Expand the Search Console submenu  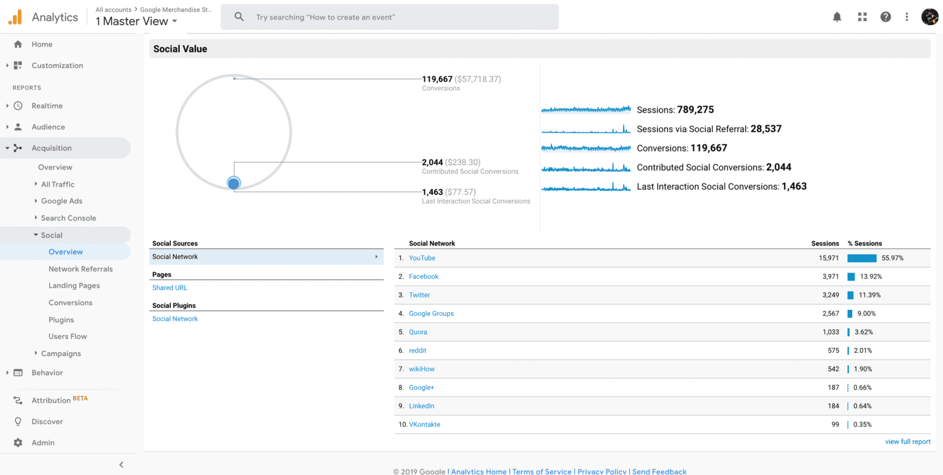(36, 218)
